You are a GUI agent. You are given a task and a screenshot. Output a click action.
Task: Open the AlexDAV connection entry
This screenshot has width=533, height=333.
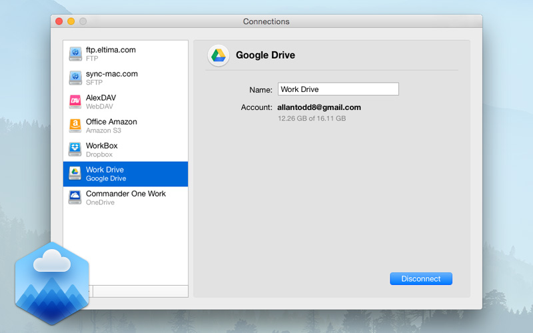tap(125, 102)
